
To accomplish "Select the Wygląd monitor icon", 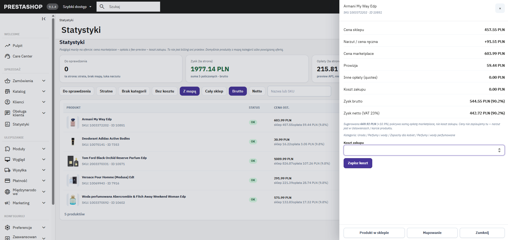I will (x=7, y=159).
